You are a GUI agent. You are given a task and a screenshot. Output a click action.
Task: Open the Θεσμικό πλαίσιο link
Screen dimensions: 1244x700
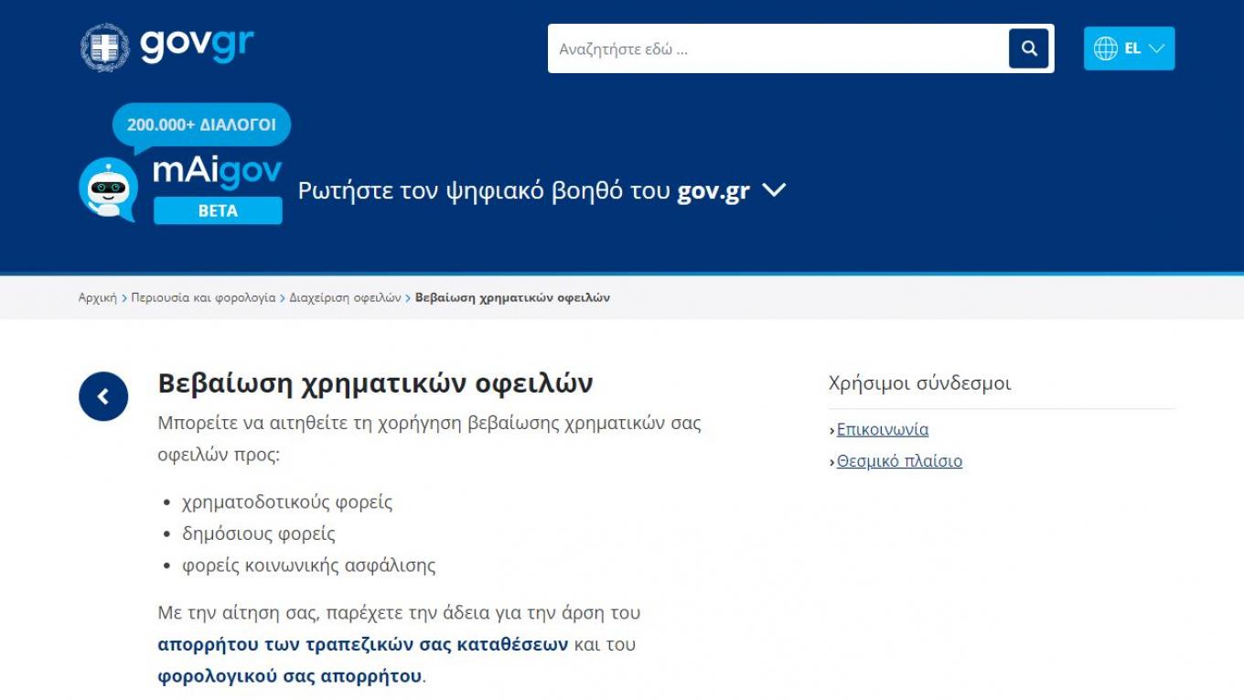pos(899,461)
